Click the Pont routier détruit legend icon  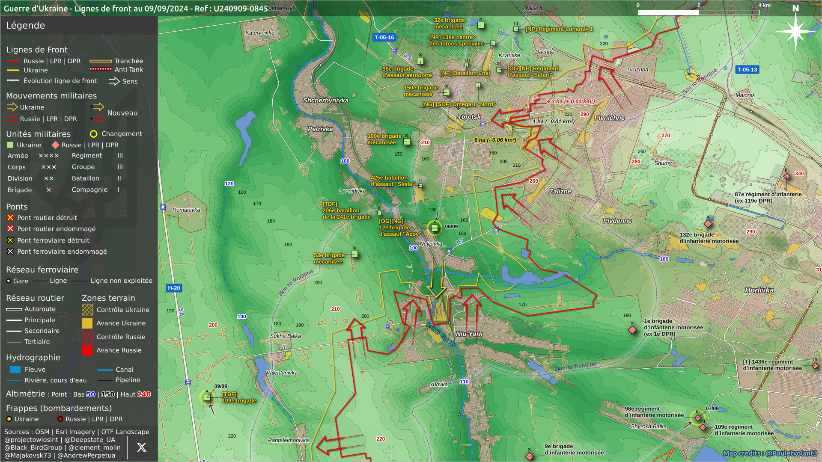pos(10,218)
